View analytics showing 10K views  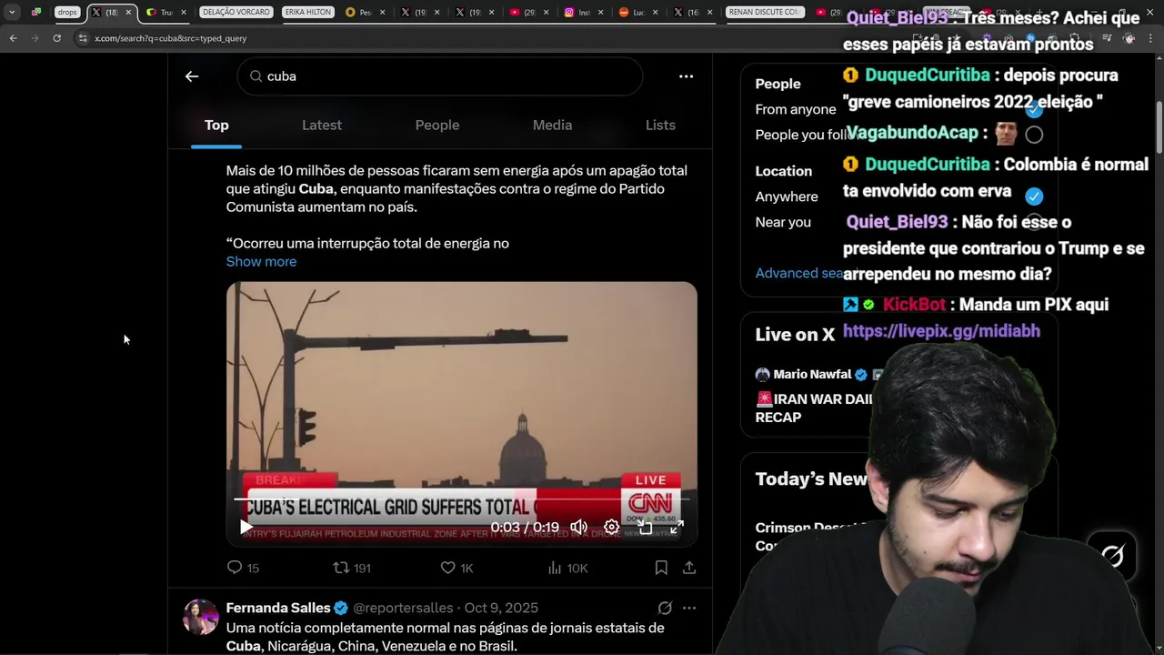[567, 568]
